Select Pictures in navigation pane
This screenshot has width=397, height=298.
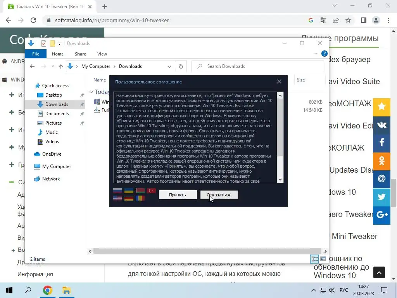(53, 123)
